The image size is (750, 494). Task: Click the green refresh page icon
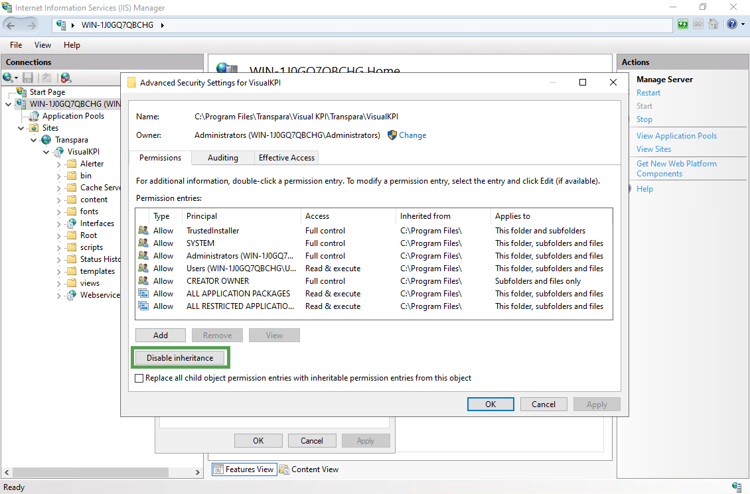(683, 25)
